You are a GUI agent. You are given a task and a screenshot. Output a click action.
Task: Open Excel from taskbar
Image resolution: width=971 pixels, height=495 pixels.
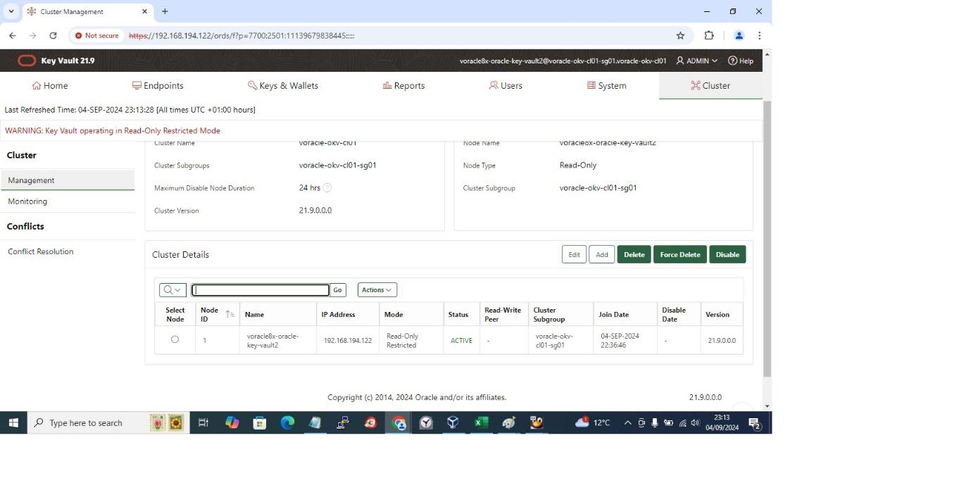click(x=481, y=422)
